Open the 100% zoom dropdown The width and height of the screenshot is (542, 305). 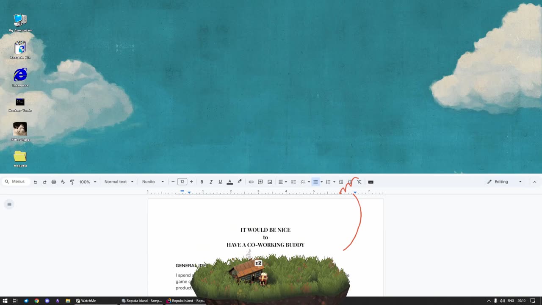point(88,182)
